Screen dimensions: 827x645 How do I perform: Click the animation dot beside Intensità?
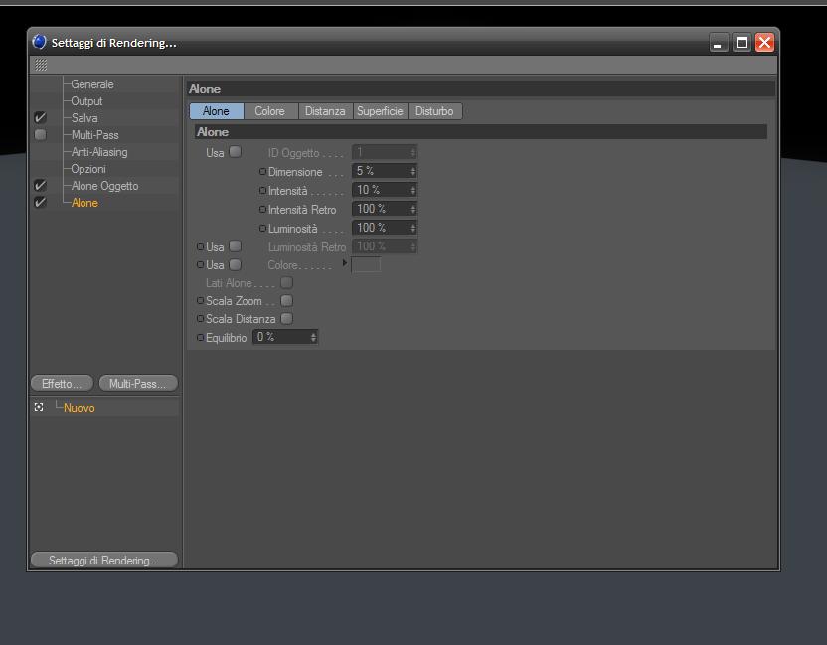(262, 191)
